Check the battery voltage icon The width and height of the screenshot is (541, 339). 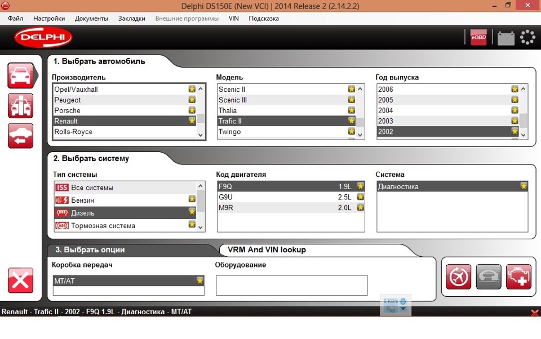click(x=506, y=38)
